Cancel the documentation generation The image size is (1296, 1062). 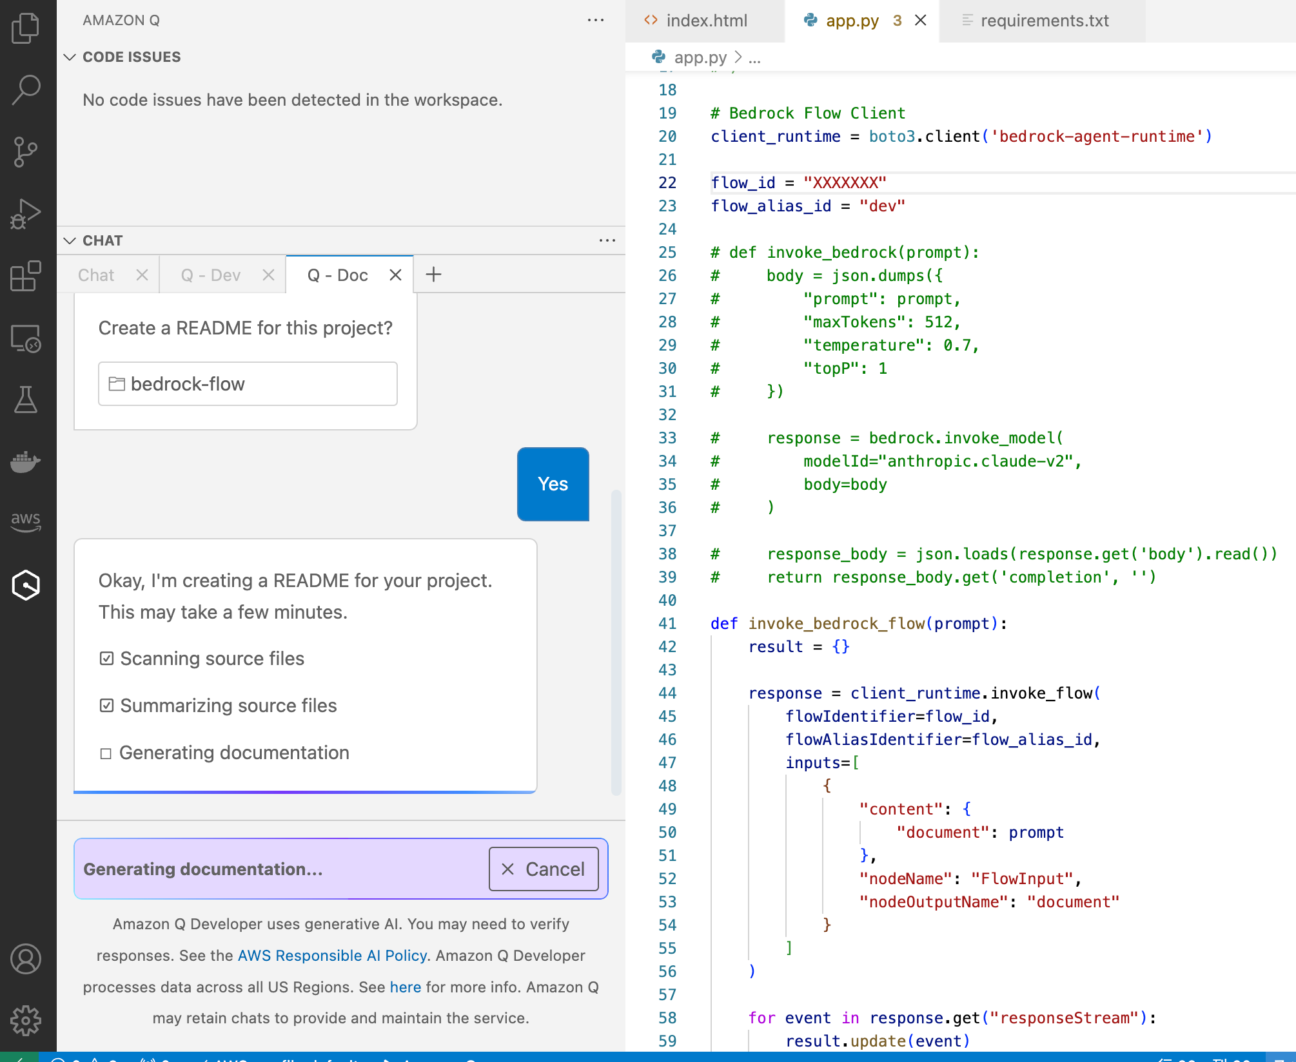(x=544, y=869)
